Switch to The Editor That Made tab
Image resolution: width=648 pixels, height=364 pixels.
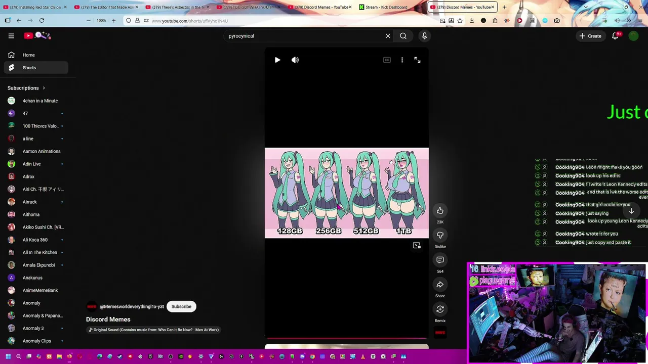pos(107,7)
